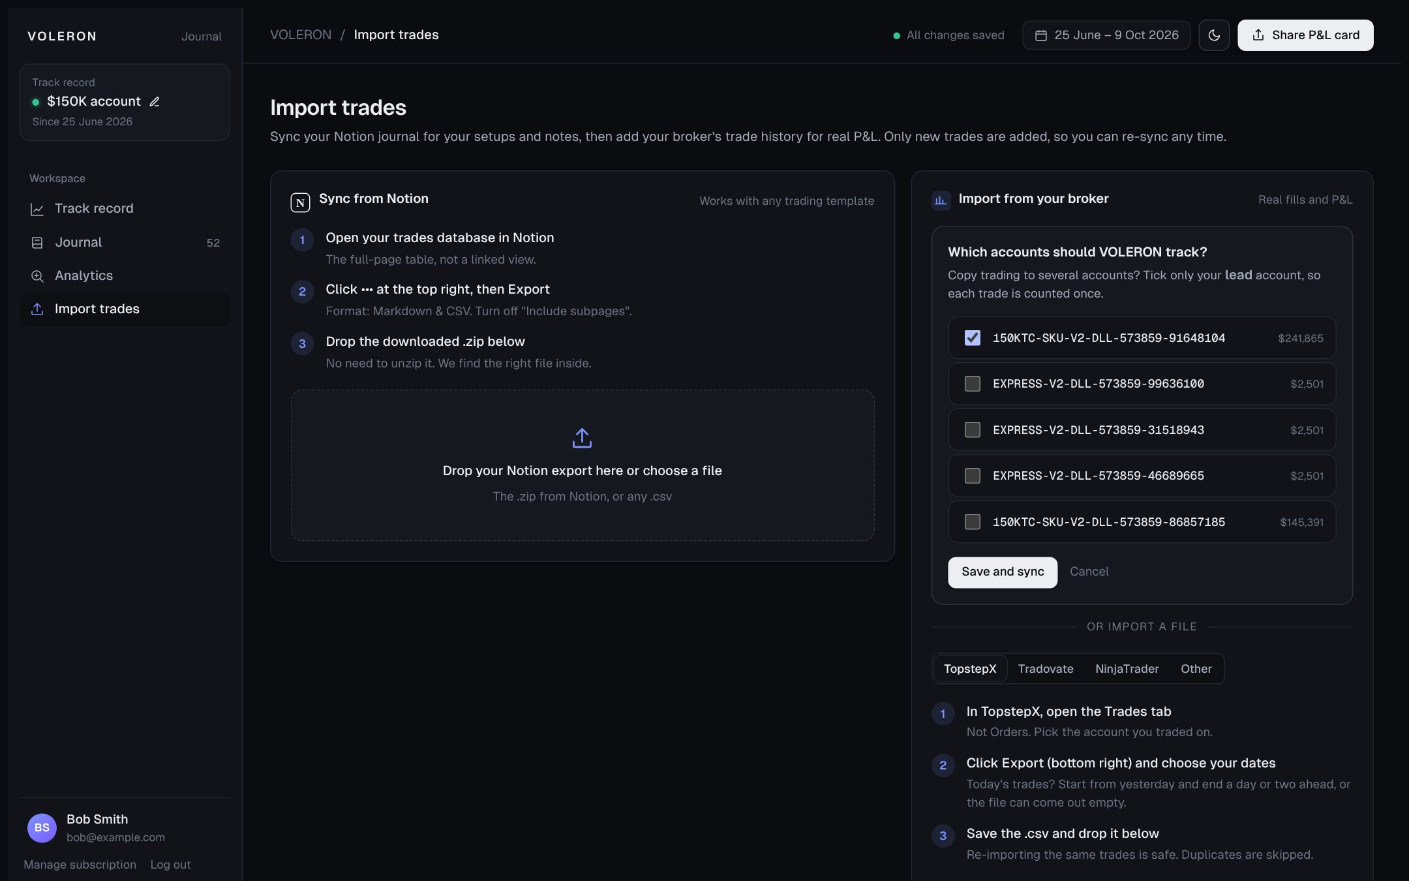Click Save and sync
This screenshot has height=881, width=1409.
[x=1003, y=572]
